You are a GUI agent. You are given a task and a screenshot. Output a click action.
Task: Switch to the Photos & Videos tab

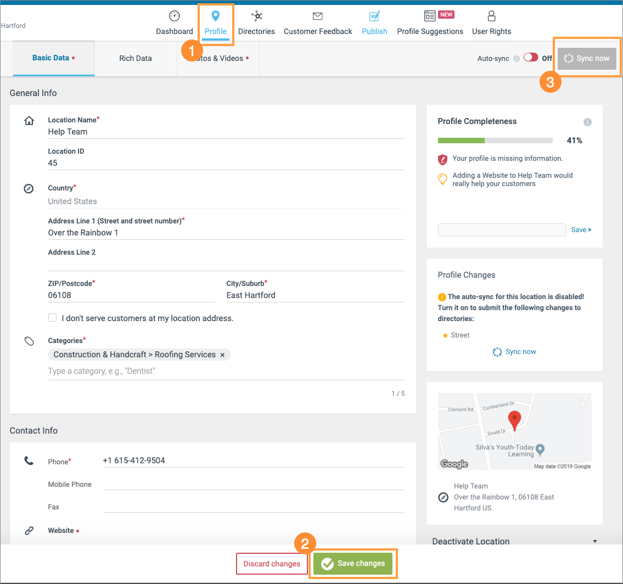pyautogui.click(x=218, y=58)
